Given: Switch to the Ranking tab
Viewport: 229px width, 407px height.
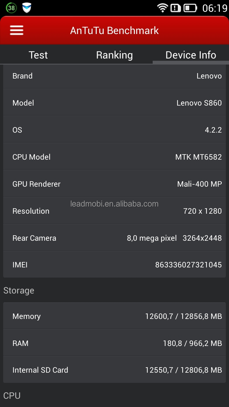Looking at the screenshot, I should point(114,55).
